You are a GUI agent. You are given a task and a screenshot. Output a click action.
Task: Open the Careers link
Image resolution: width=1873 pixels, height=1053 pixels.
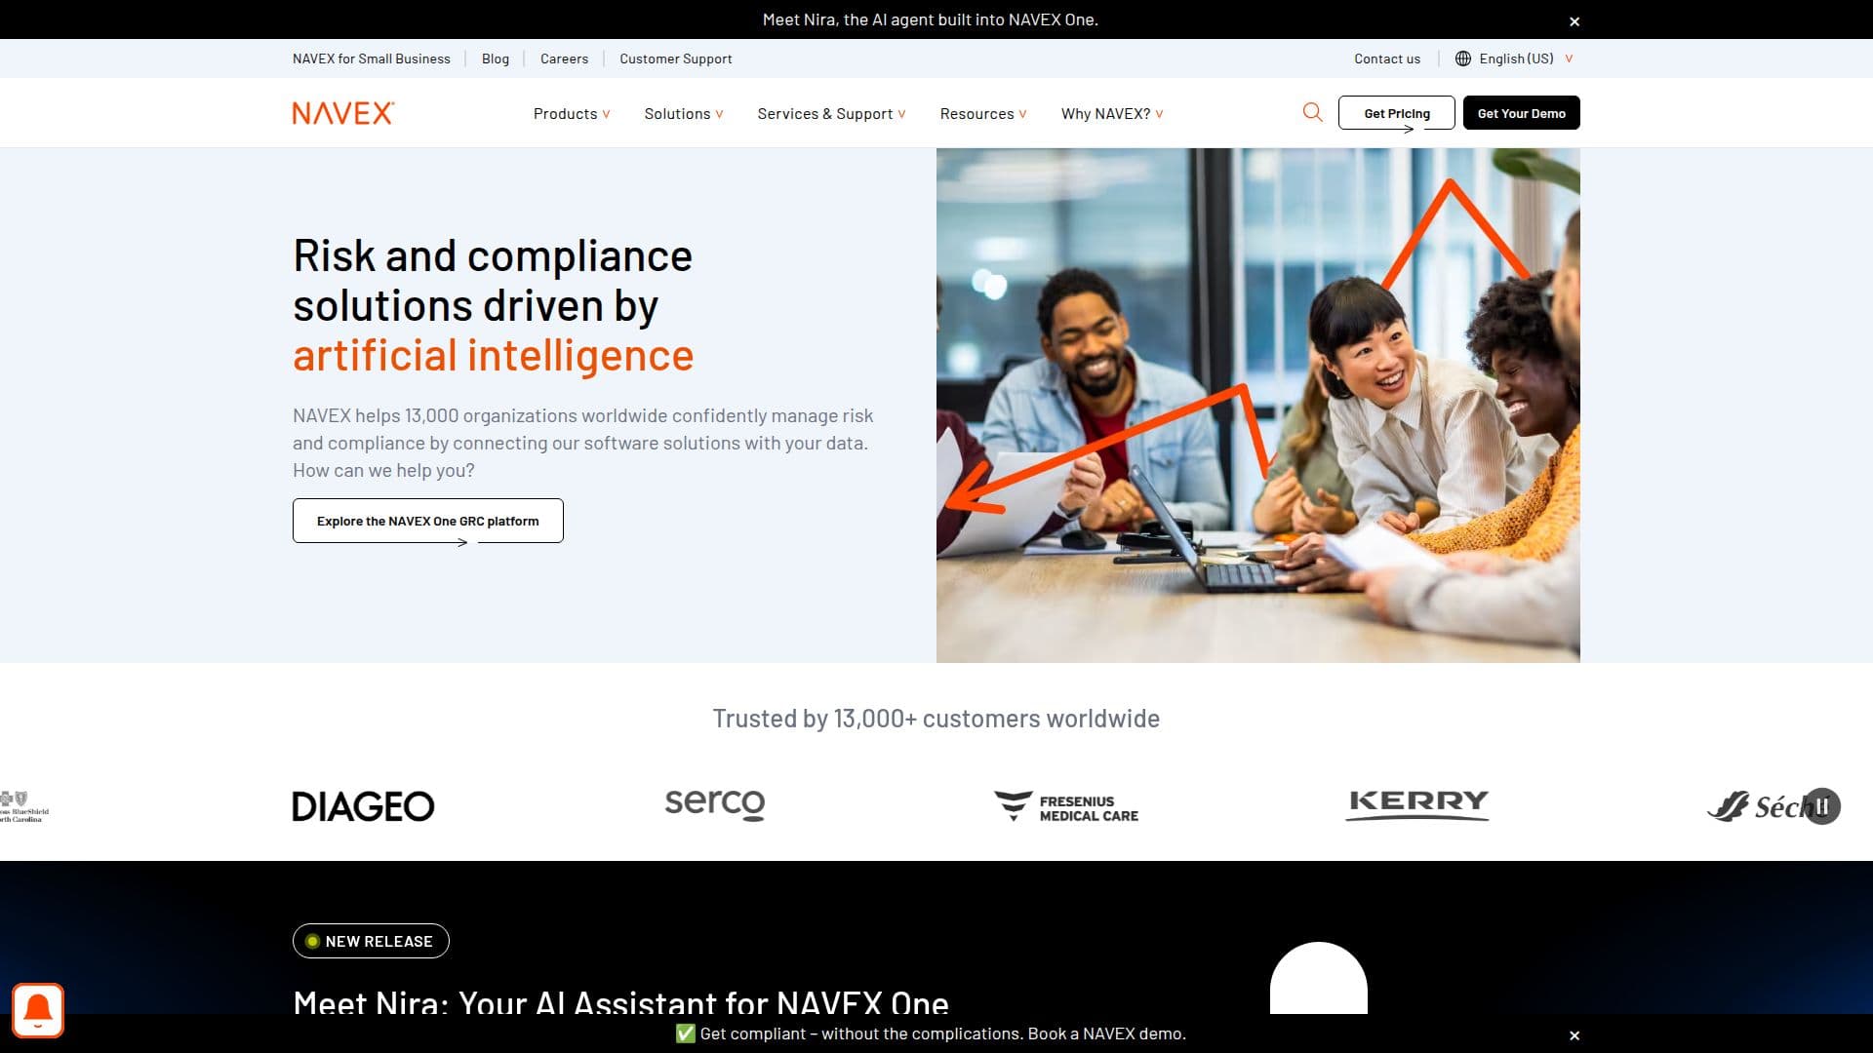click(x=564, y=58)
